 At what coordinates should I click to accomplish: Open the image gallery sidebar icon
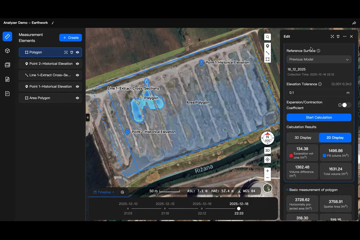point(7,65)
